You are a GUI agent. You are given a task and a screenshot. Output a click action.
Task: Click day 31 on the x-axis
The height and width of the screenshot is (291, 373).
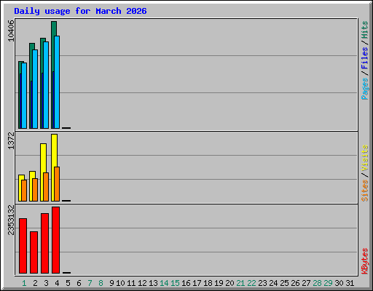[x=350, y=283]
